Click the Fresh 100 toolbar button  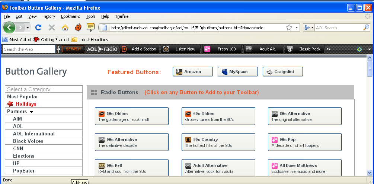coord(222,49)
